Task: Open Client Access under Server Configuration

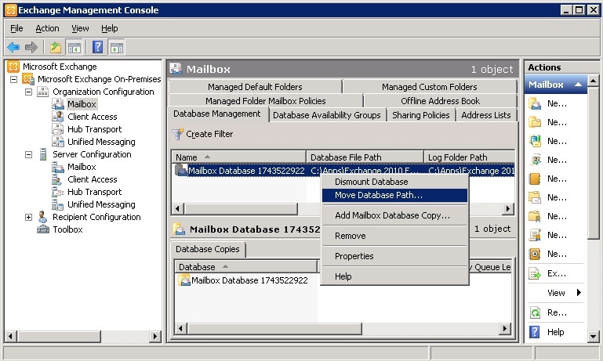Action: [93, 179]
